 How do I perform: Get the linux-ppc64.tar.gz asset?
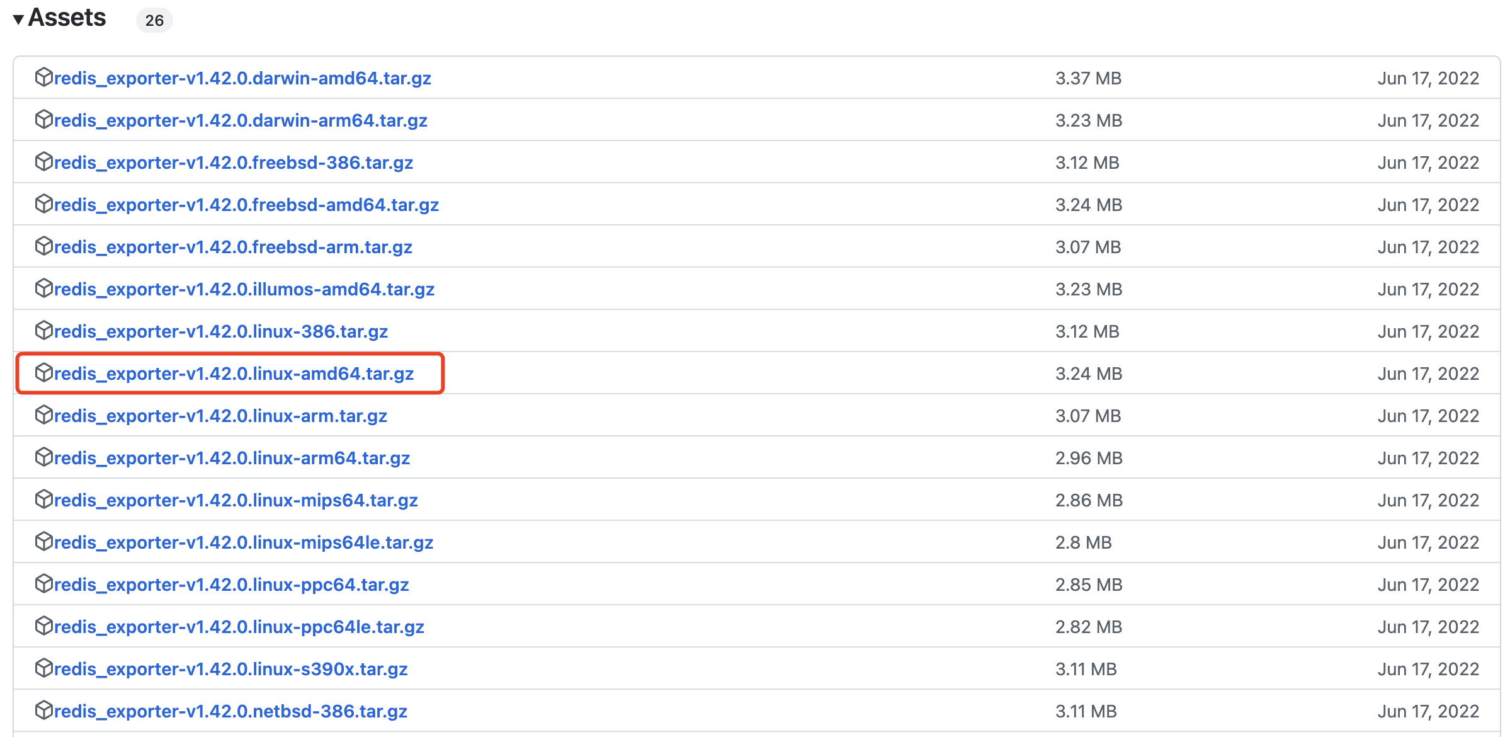pyautogui.click(x=232, y=585)
